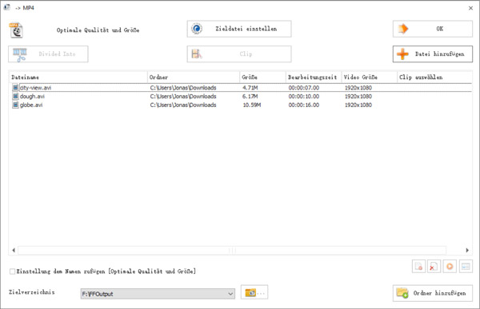Click the 00:00:07.00 duration cell

coord(304,88)
